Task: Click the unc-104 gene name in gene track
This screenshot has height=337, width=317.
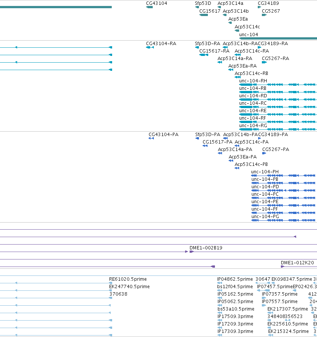Action: coord(248,34)
